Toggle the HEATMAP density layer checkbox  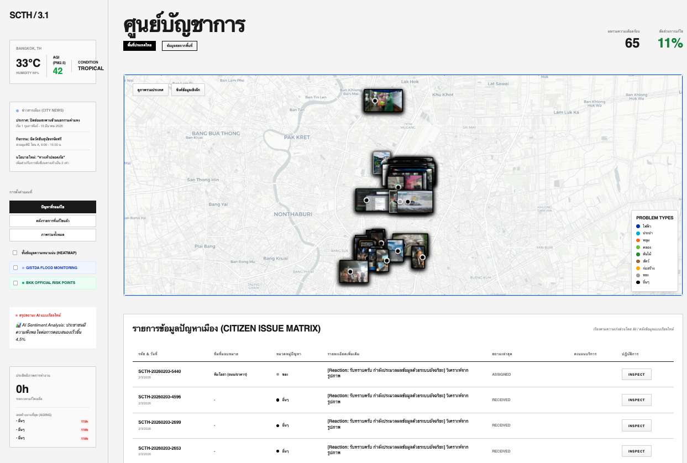pos(15,252)
